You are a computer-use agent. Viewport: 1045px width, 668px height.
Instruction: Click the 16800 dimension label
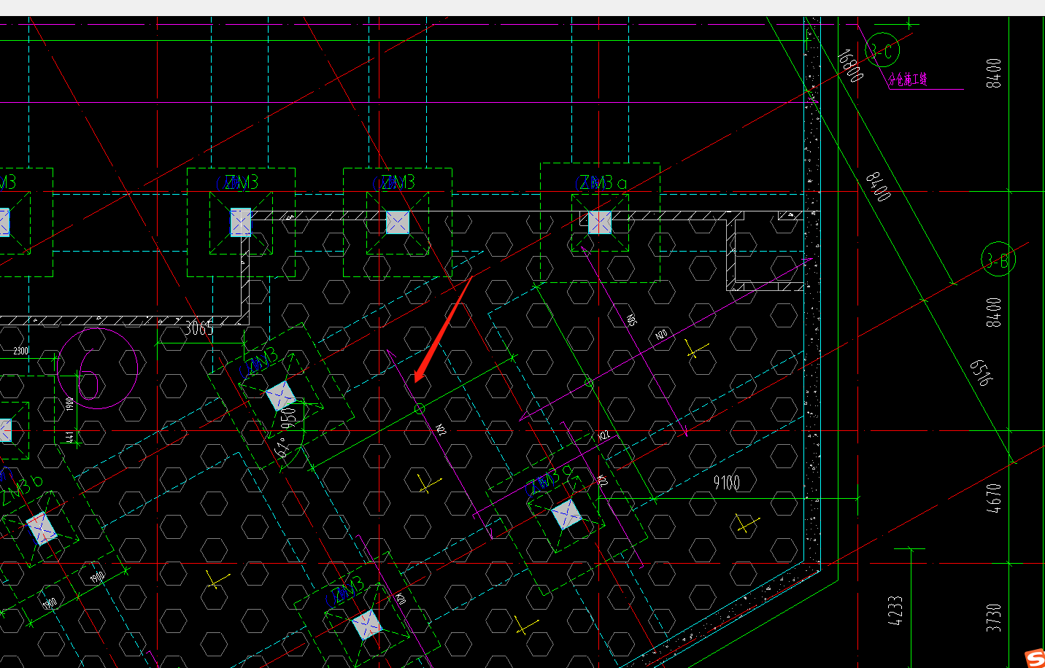pos(850,66)
